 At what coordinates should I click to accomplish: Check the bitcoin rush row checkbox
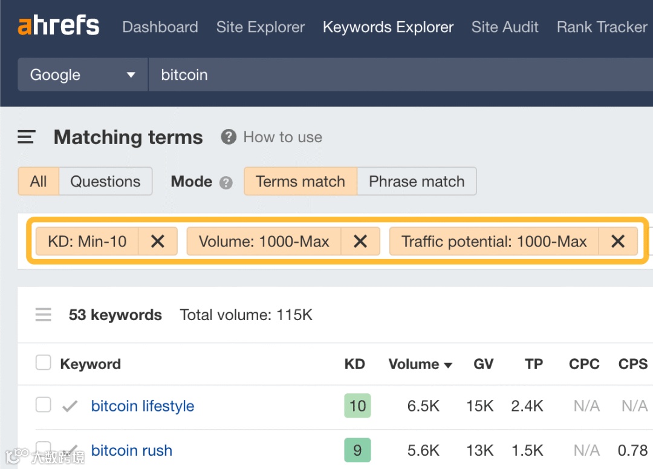pos(44,450)
